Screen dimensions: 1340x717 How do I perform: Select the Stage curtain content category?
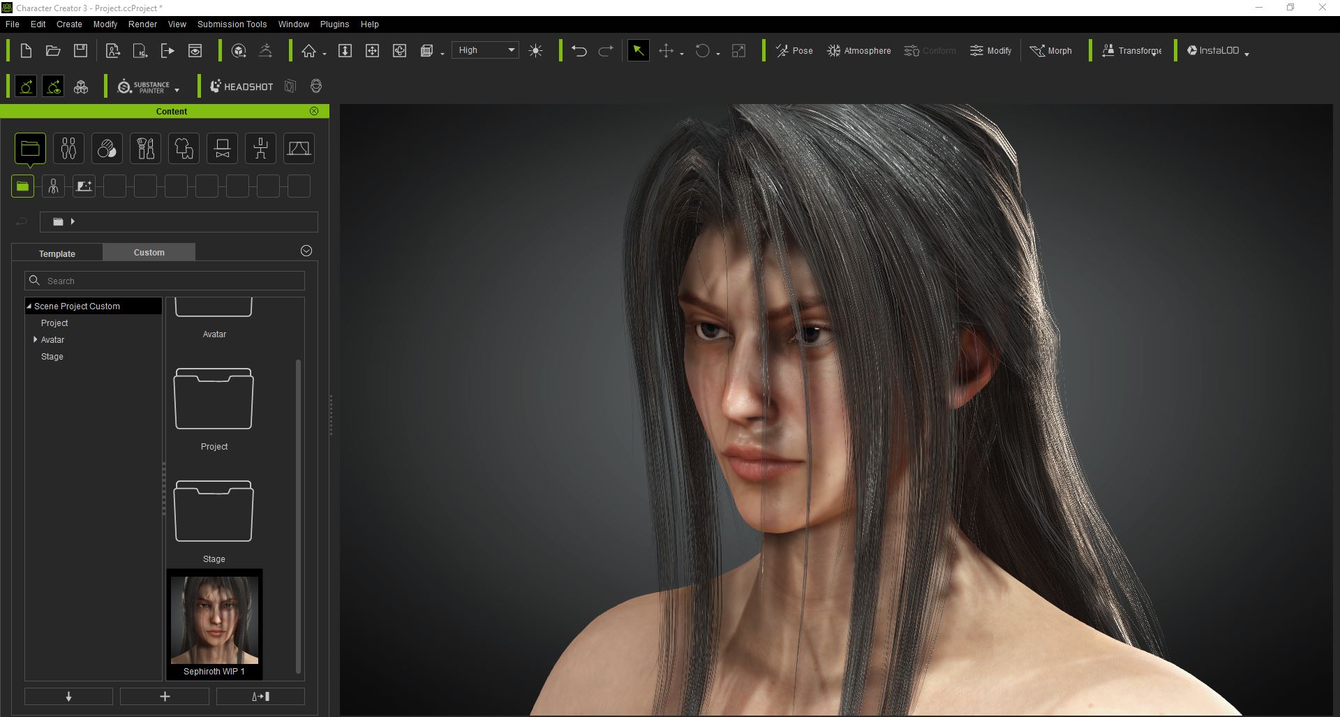(x=299, y=148)
